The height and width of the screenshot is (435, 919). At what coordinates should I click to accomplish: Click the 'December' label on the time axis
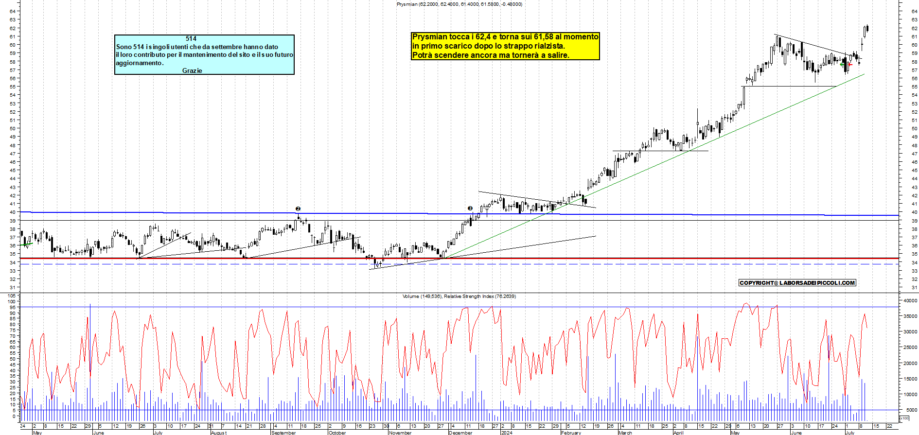coord(460,433)
